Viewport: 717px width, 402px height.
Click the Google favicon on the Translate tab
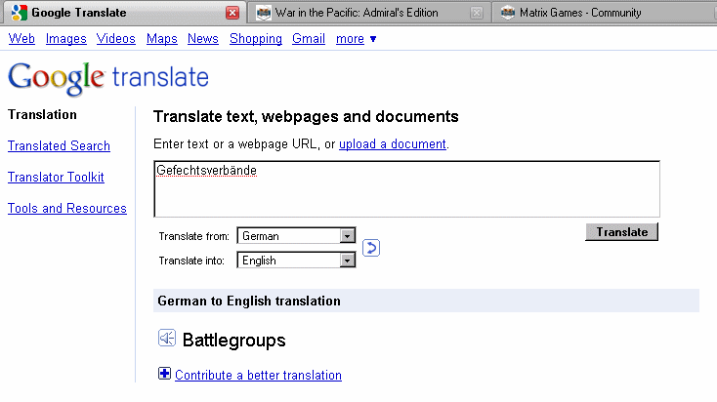(19, 13)
